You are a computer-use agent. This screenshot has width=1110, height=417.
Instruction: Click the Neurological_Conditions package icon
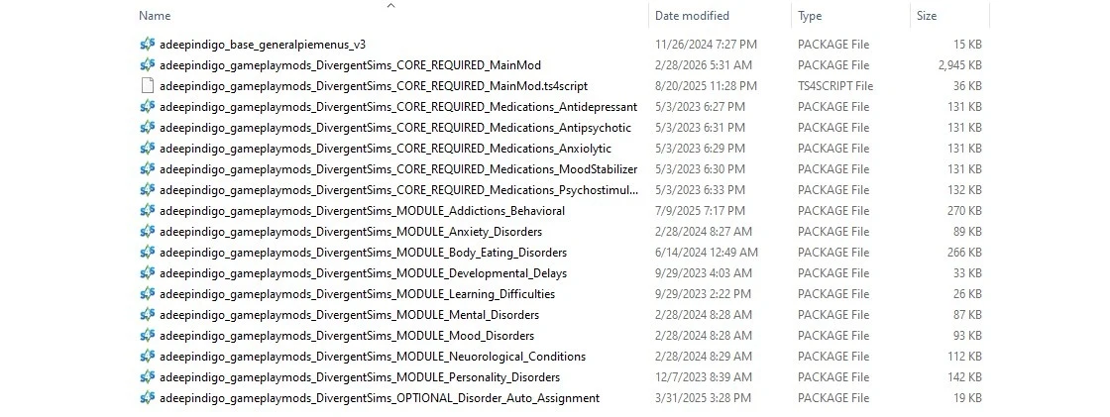148,357
